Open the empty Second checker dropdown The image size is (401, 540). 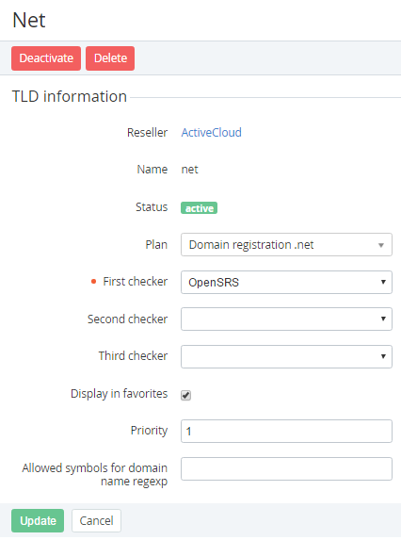click(286, 319)
